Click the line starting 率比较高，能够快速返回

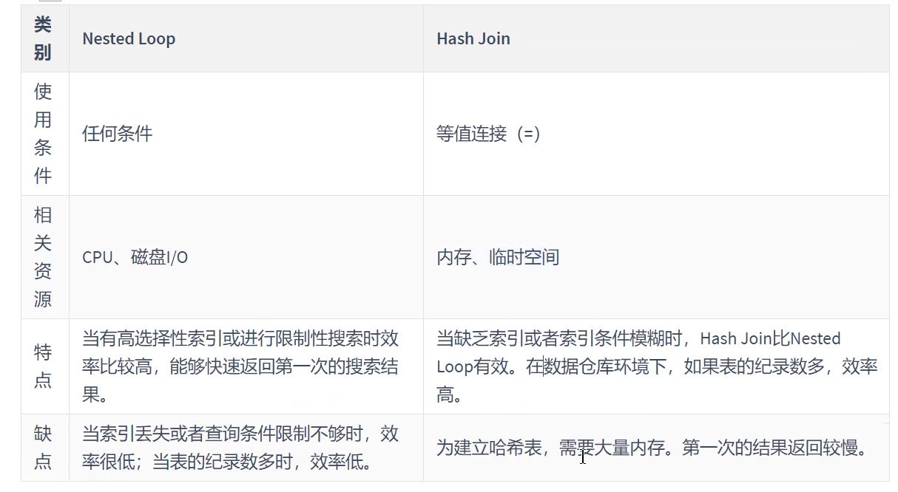(240, 366)
